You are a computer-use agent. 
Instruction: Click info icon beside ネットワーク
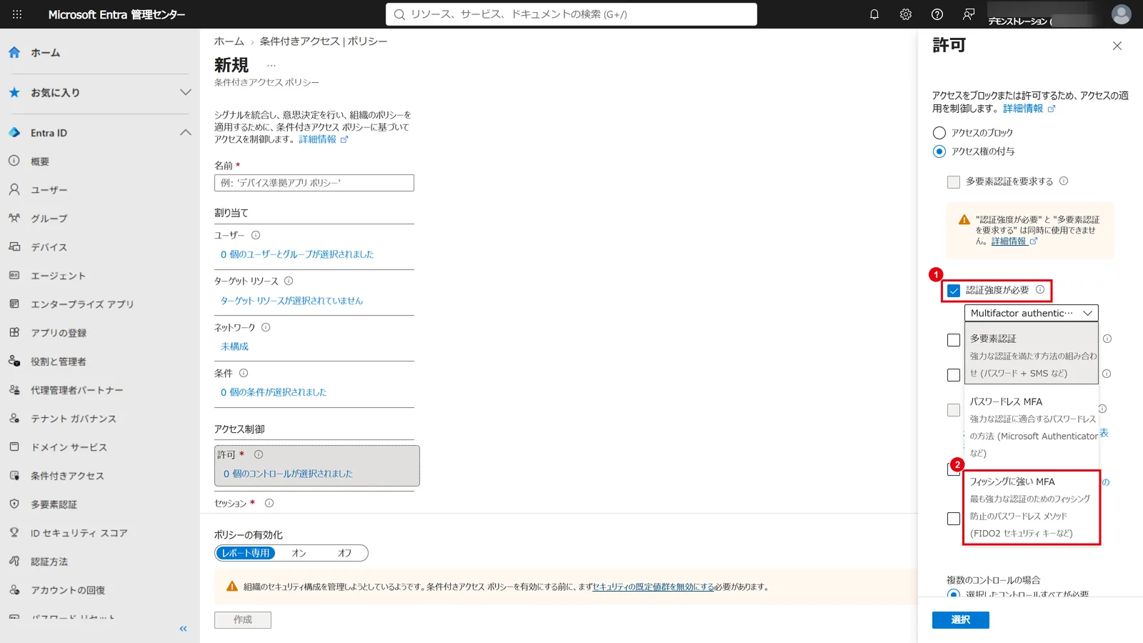[266, 327]
